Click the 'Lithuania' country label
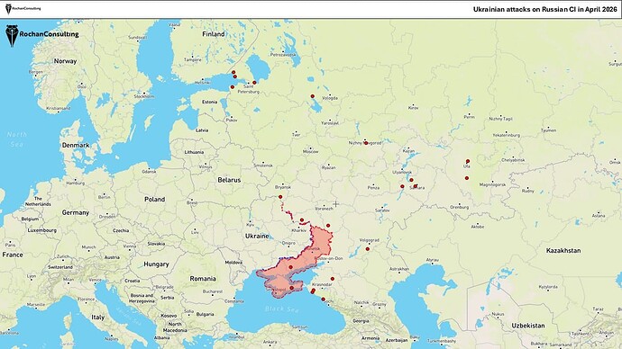Screen dimensions: 622x349 (194, 152)
